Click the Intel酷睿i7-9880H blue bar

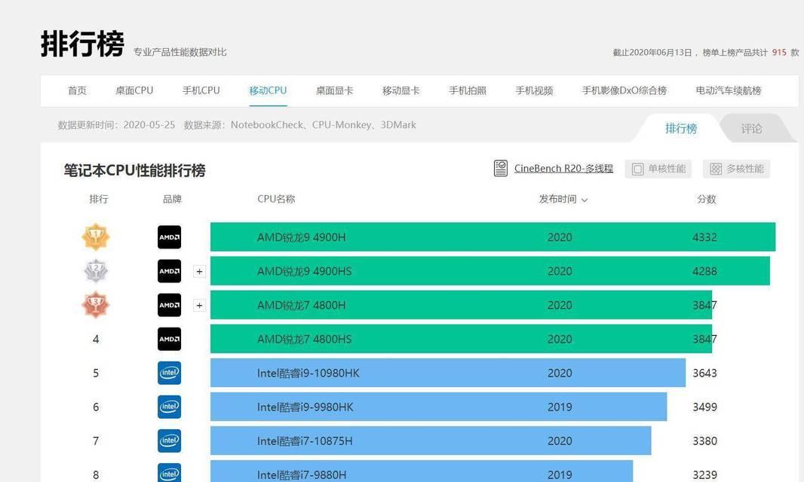422,471
